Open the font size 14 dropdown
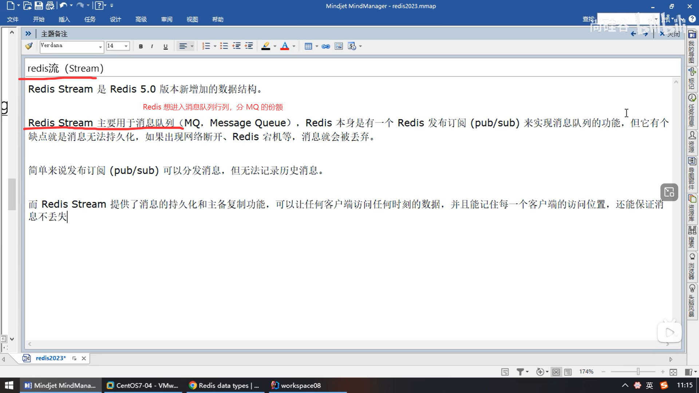The width and height of the screenshot is (699, 393). coord(126,46)
